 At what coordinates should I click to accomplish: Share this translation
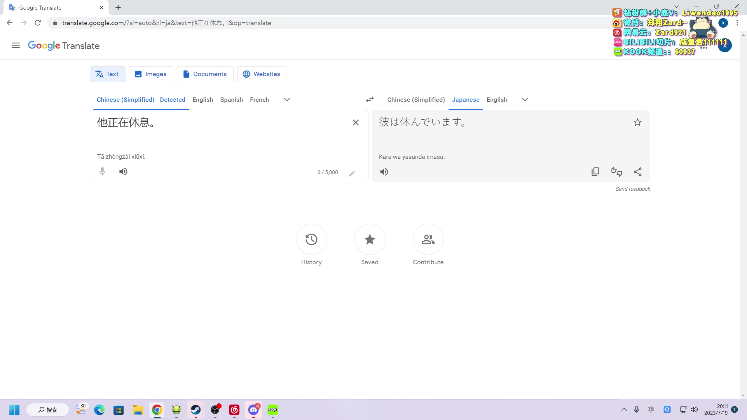(638, 172)
